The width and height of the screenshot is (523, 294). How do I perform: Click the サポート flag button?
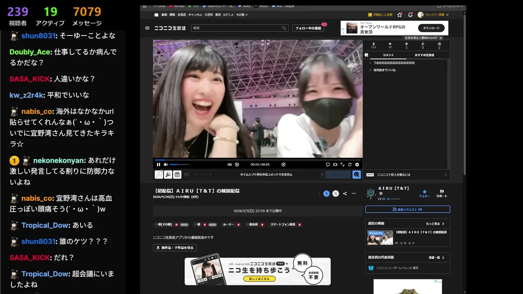[442, 194]
